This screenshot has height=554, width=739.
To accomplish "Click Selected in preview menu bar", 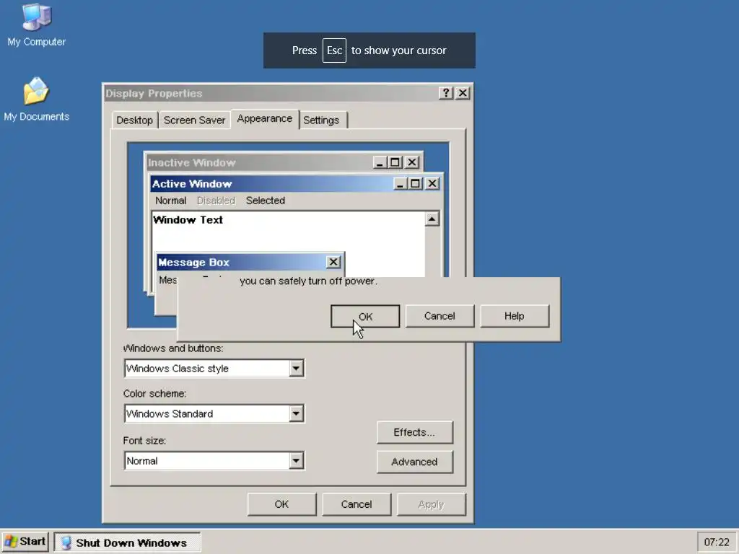I will pos(266,201).
